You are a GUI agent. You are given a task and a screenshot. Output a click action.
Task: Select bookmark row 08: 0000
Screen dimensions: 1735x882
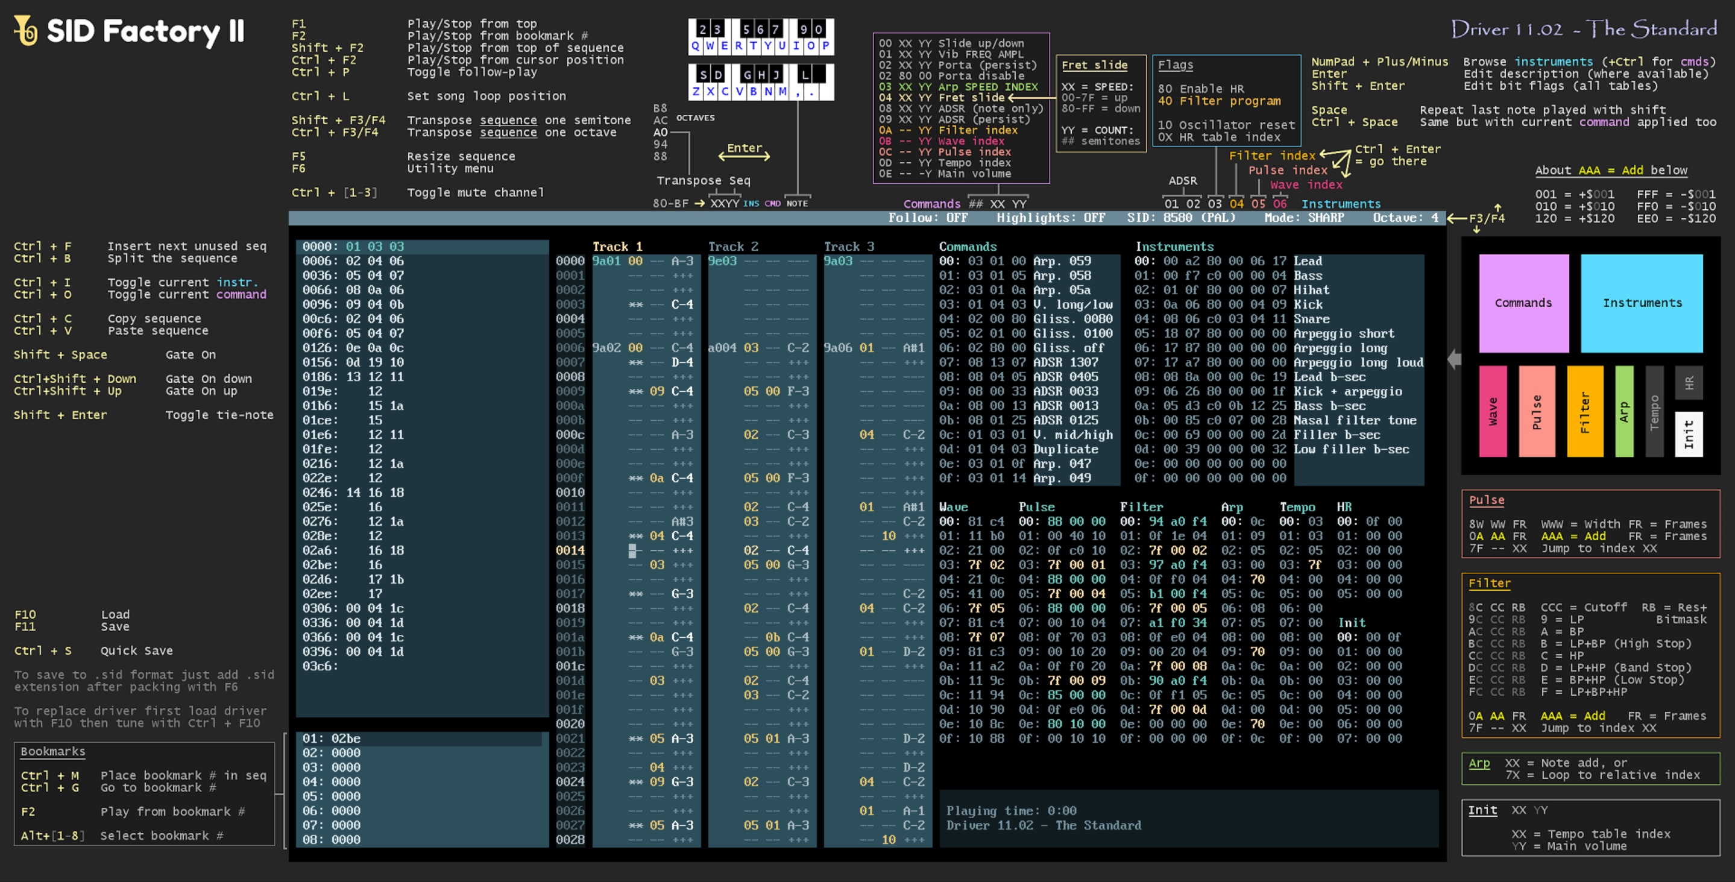click(423, 840)
